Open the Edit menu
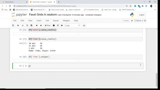The height and width of the screenshot is (90, 160). pos(22,20)
